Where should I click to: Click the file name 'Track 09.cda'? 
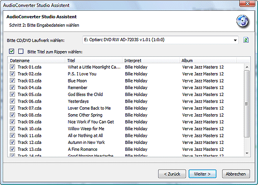tap(30, 122)
